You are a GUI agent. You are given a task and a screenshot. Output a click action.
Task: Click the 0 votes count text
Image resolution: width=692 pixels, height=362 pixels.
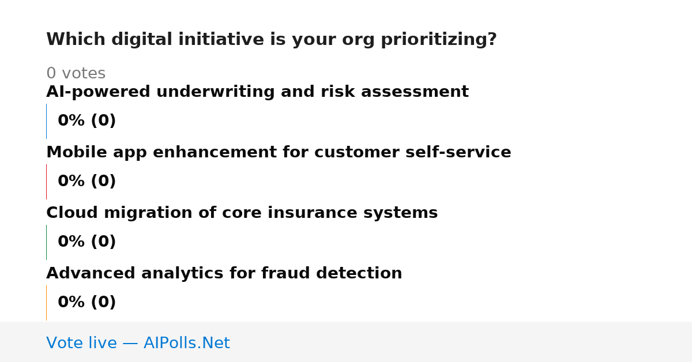[76, 74]
